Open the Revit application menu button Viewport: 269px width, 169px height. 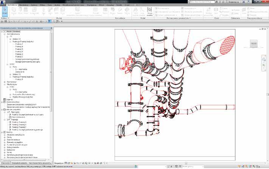coord(3,2)
